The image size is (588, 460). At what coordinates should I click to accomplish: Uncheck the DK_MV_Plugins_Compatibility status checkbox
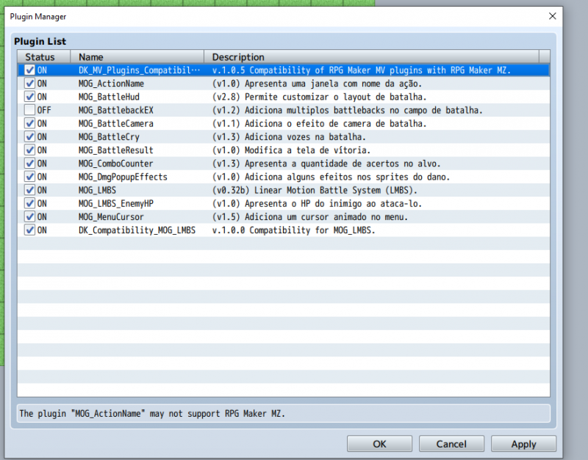(x=29, y=70)
